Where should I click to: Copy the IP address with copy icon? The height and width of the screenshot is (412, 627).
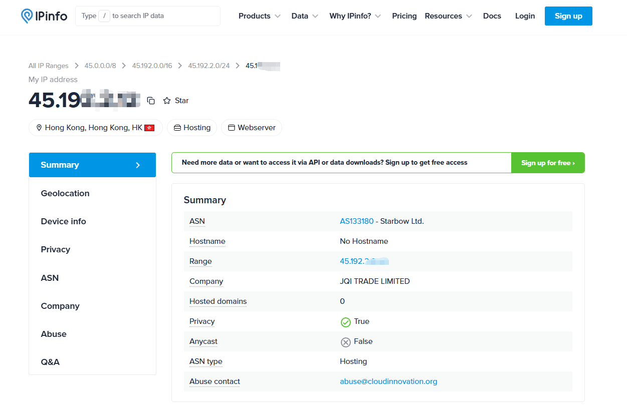[151, 101]
